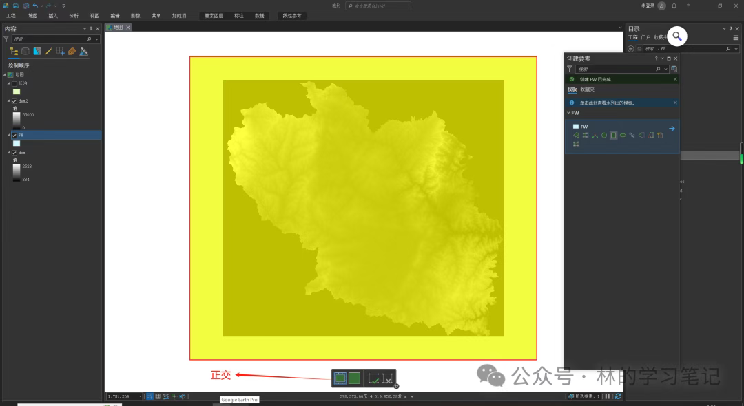Open the catalog pane hamburger menu
The width and height of the screenshot is (744, 406).
735,37
